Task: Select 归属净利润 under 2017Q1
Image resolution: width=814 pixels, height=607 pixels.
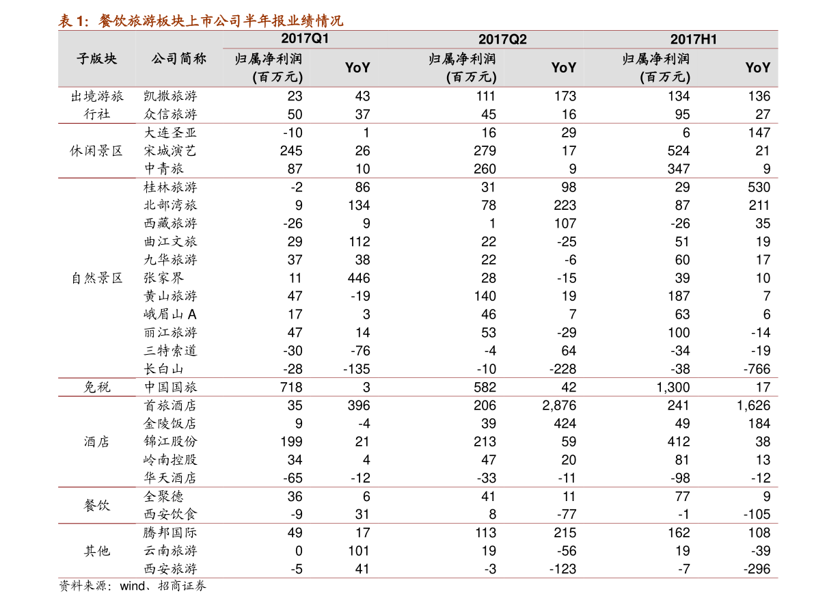Action: click(268, 59)
